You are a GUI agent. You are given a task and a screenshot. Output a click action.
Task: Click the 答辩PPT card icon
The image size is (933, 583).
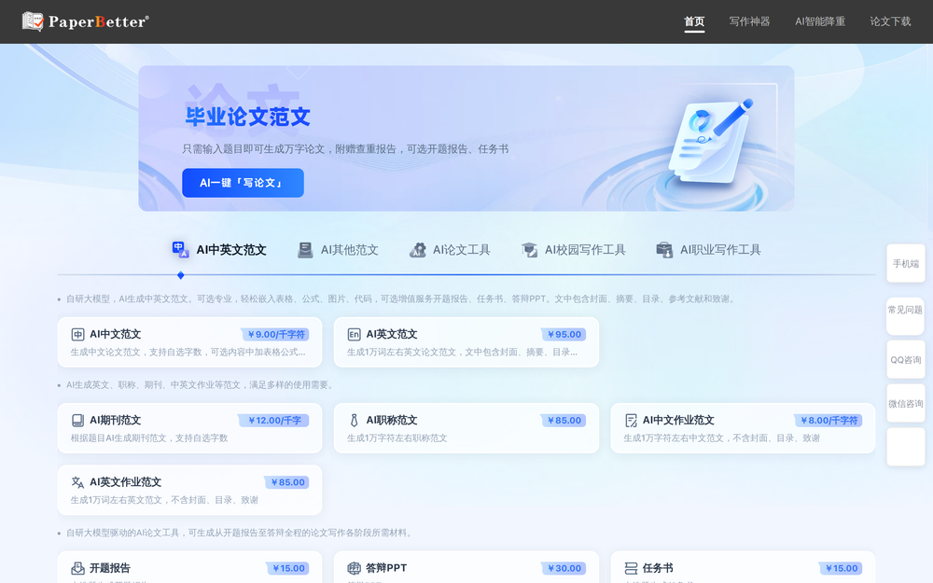pos(354,568)
